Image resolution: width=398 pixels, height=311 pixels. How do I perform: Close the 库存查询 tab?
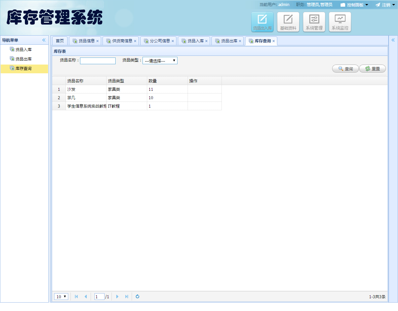(x=274, y=41)
